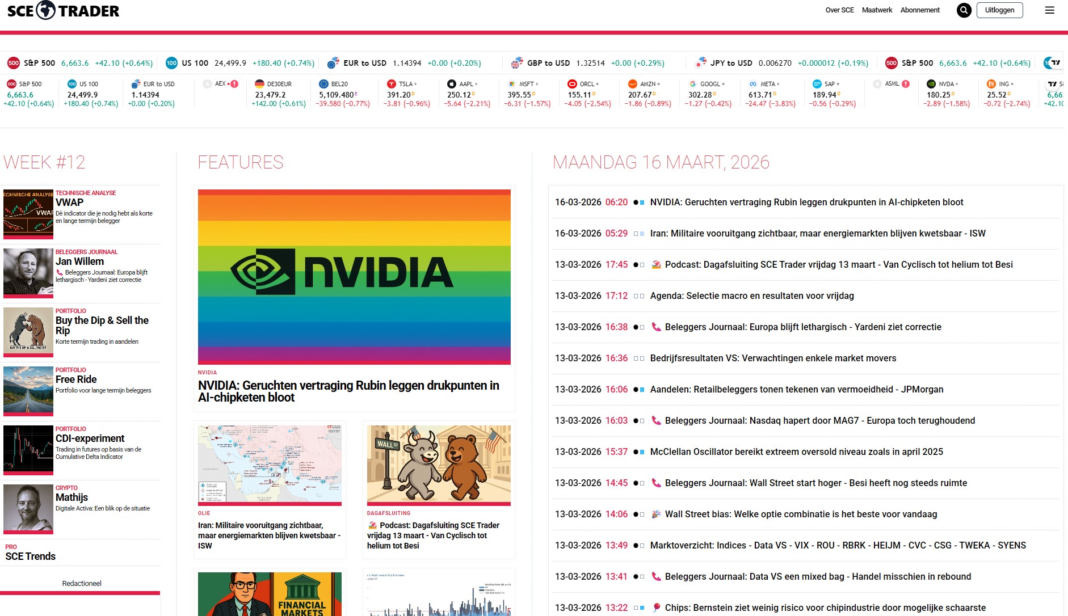
Task: Open the 05:29 Iran Militaire vooruitgang news headline
Action: [818, 233]
